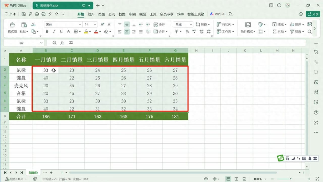Click the Thousands separator icon

[194, 32]
